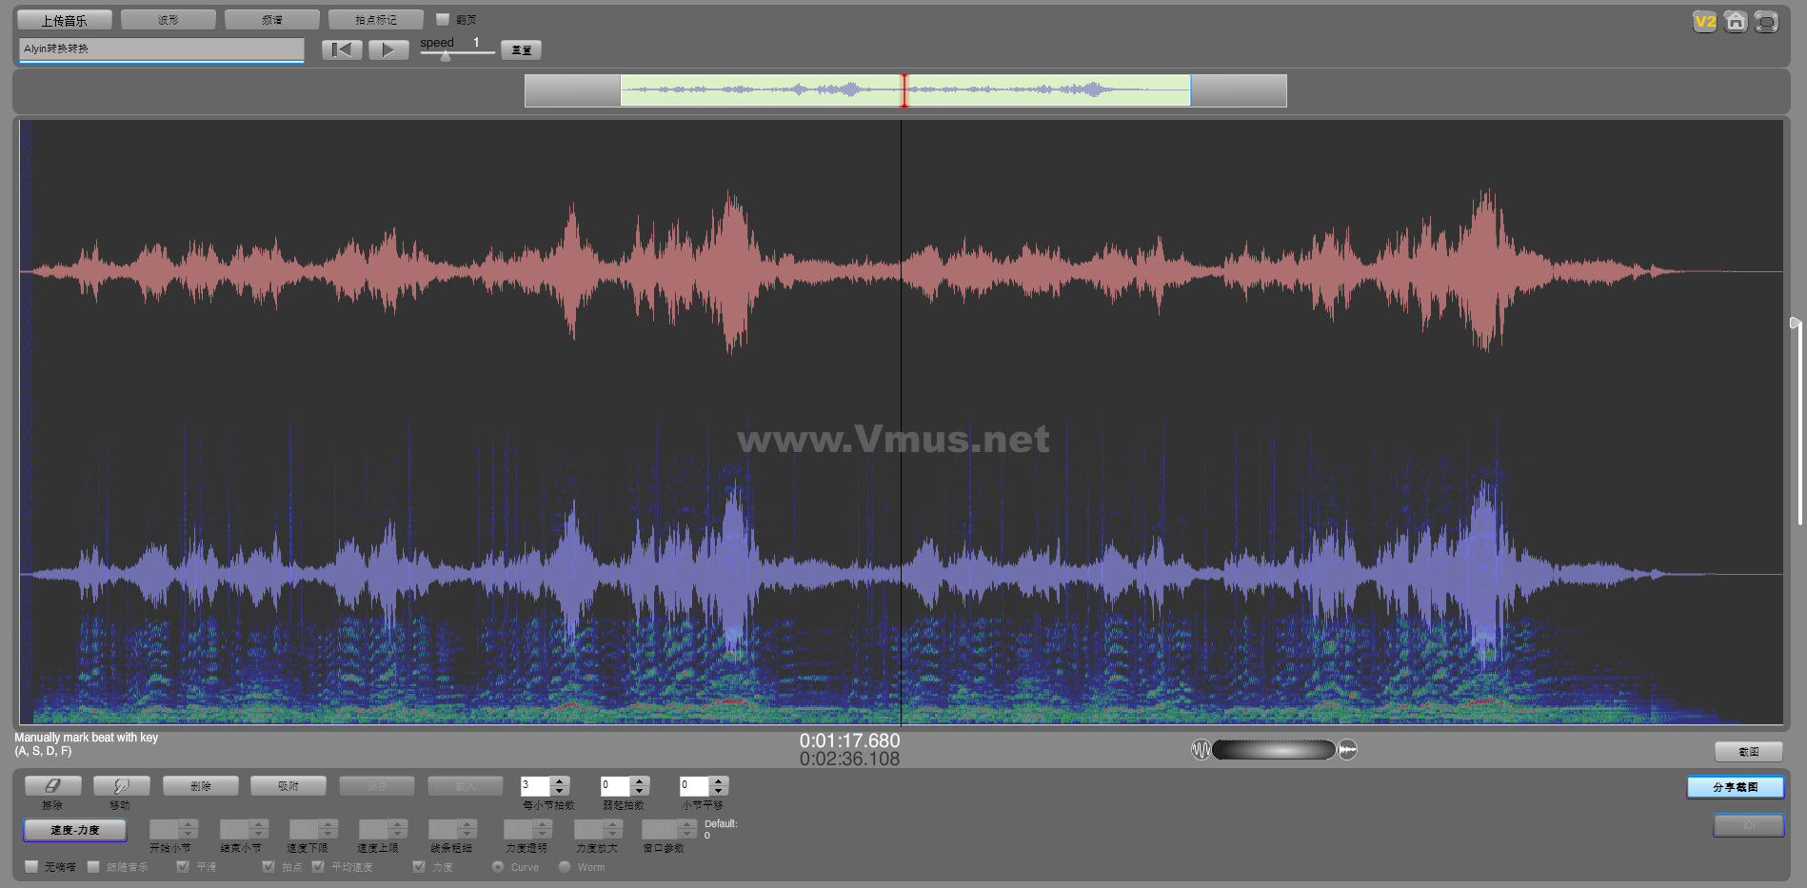Decrease 每小节拍数 beats-per-bar value
The height and width of the screenshot is (888, 1807).
pos(560,791)
